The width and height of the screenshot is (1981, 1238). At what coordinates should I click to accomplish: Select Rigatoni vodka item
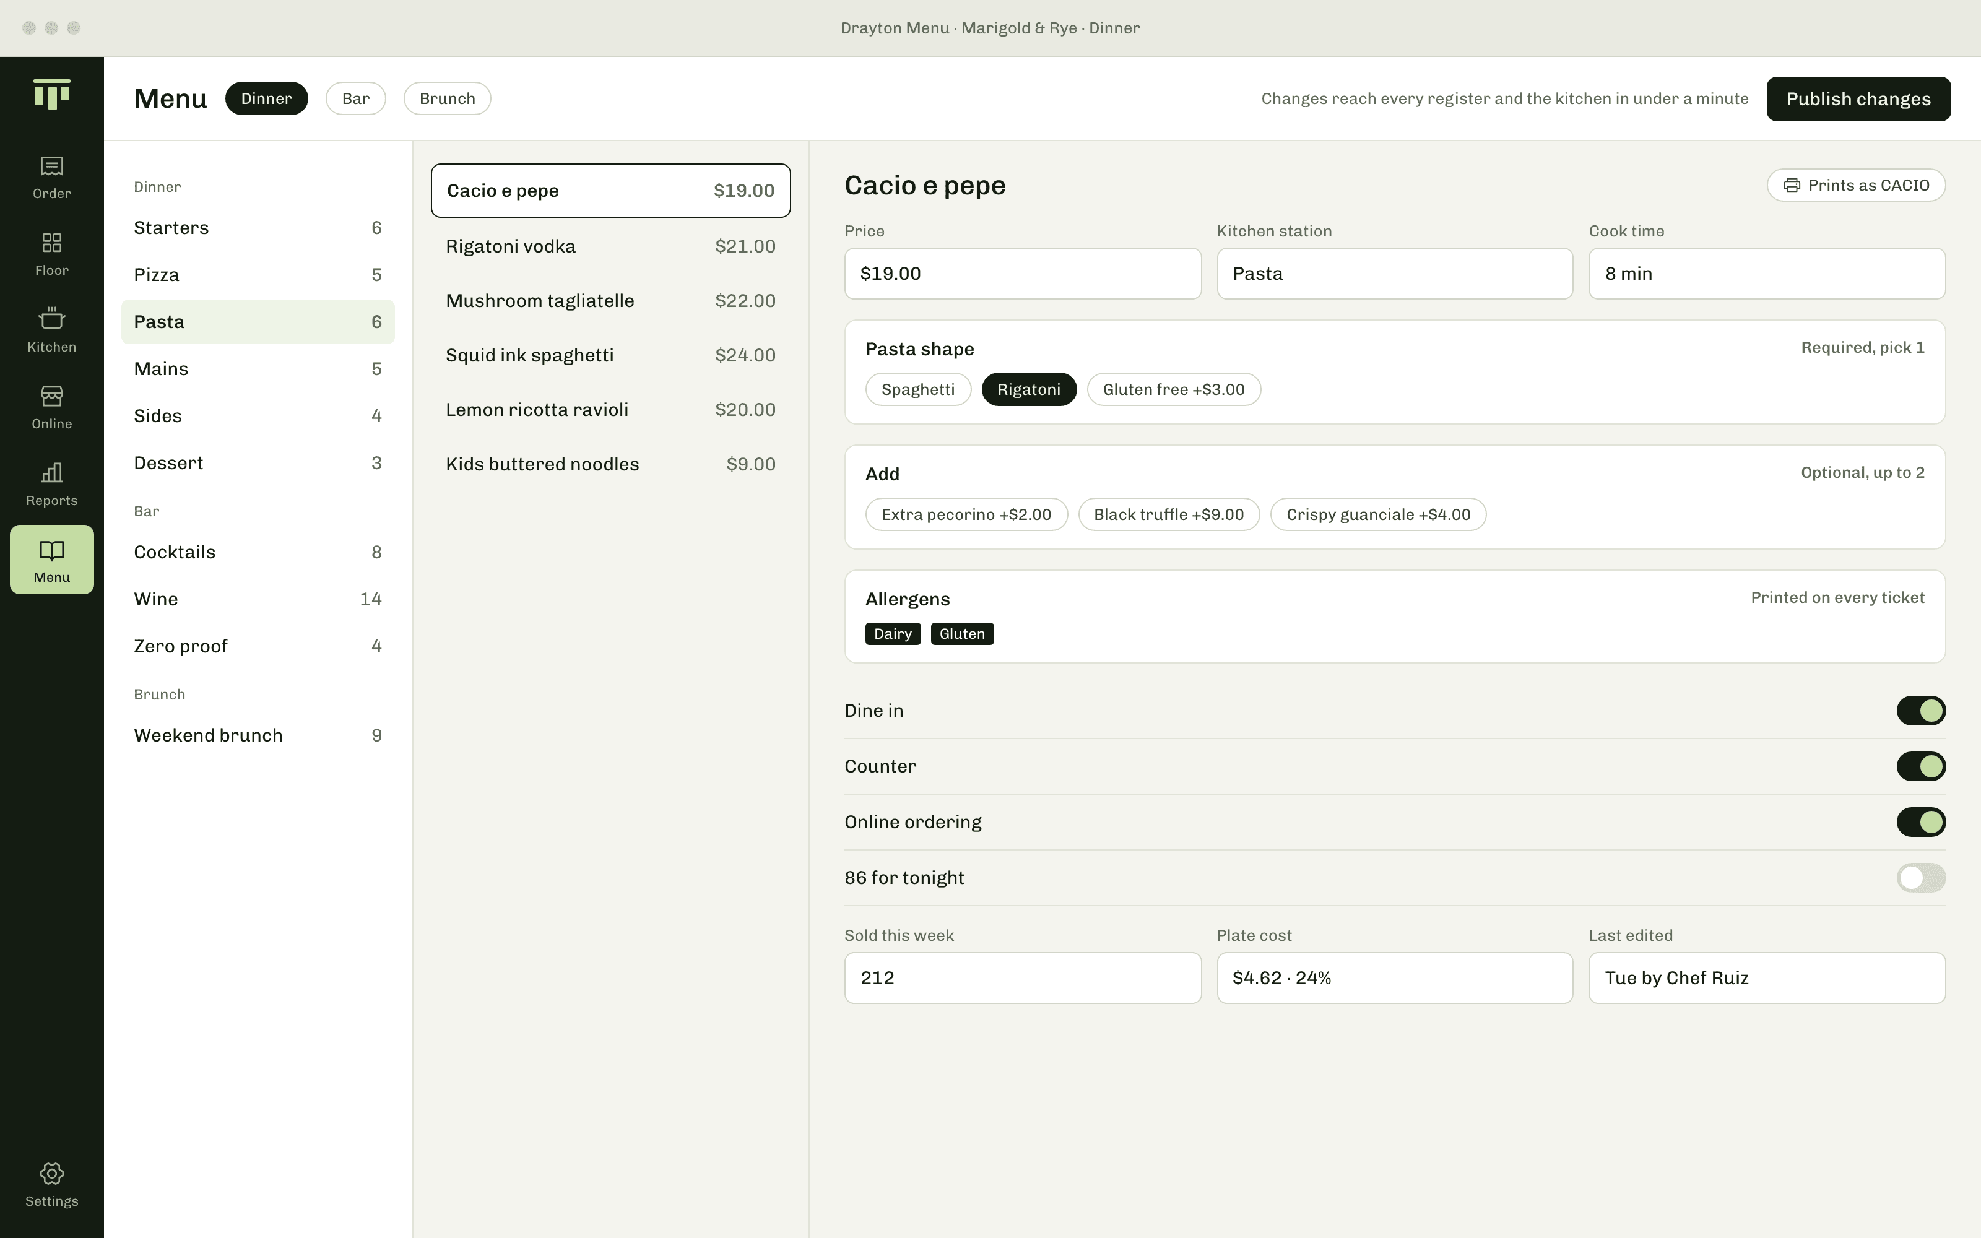tap(610, 246)
